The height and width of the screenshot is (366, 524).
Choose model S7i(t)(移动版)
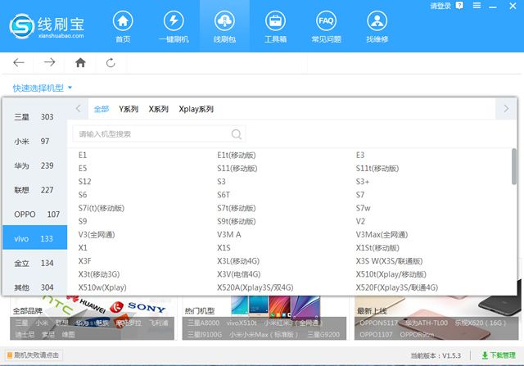102,208
